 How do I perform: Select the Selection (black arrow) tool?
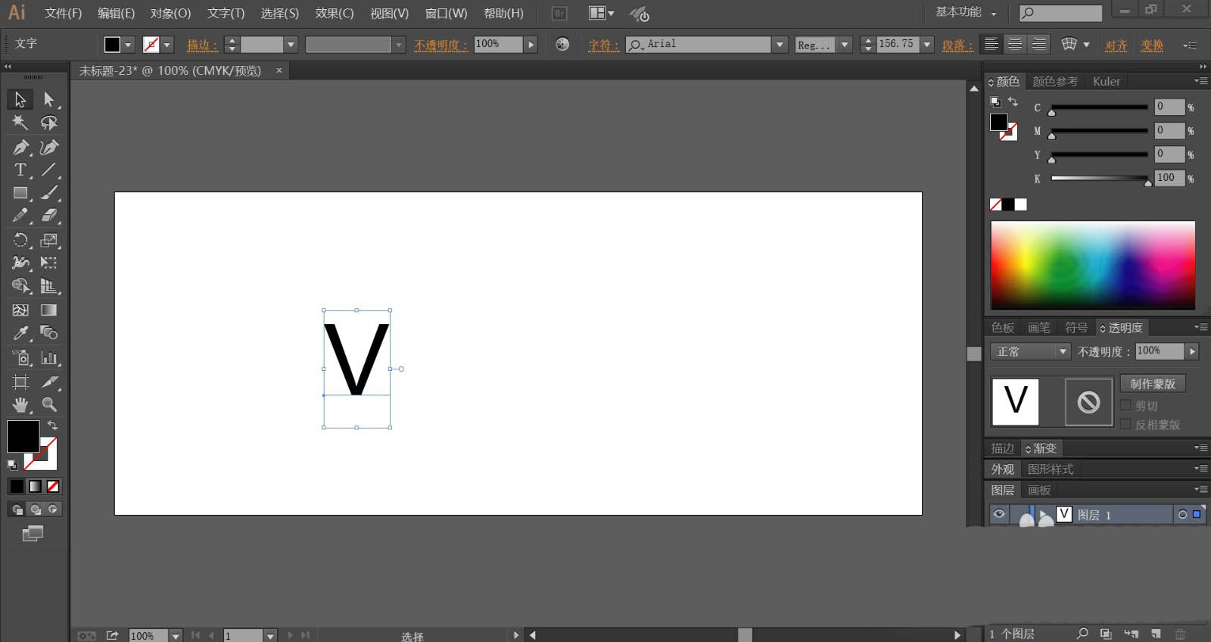[20, 99]
